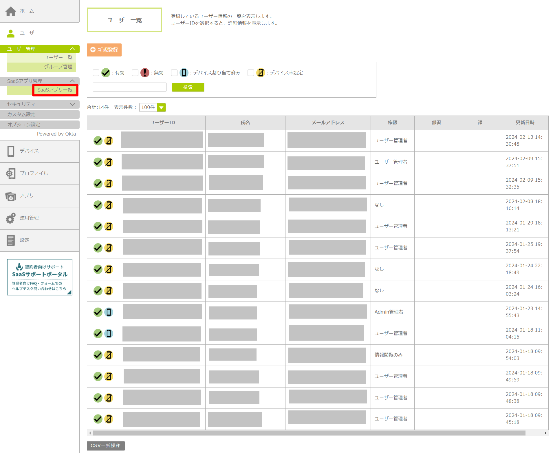Enable the 有効 filter checkbox
Viewport: 553px width, 453px height.
pyautogui.click(x=96, y=73)
